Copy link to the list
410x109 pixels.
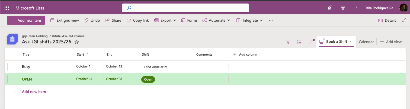(x=137, y=20)
